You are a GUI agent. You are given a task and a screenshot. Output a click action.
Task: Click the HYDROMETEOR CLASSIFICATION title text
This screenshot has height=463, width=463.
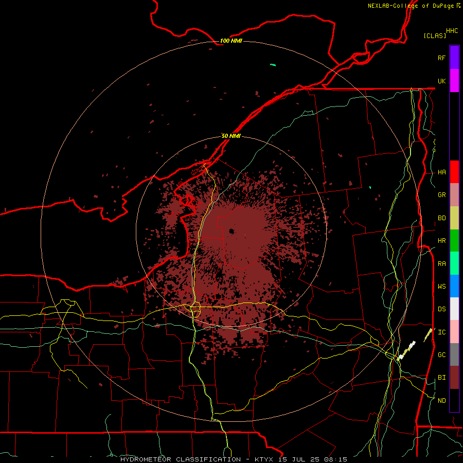tap(181, 459)
